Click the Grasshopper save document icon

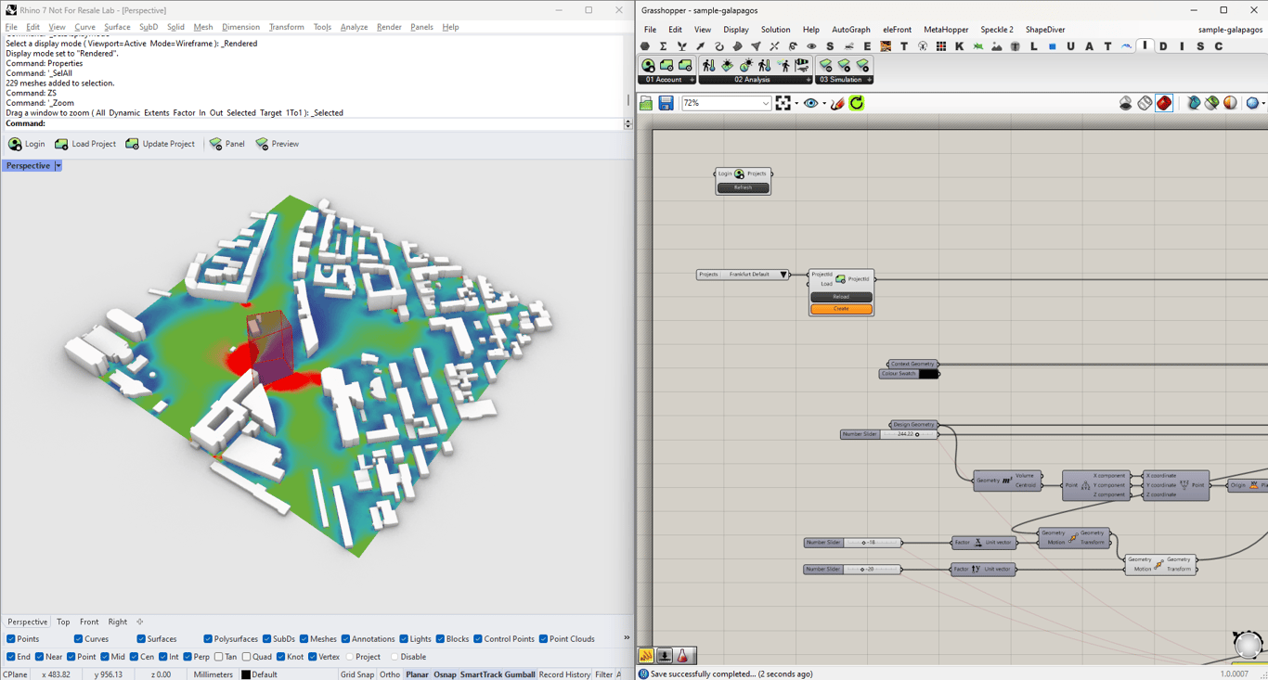pos(666,103)
